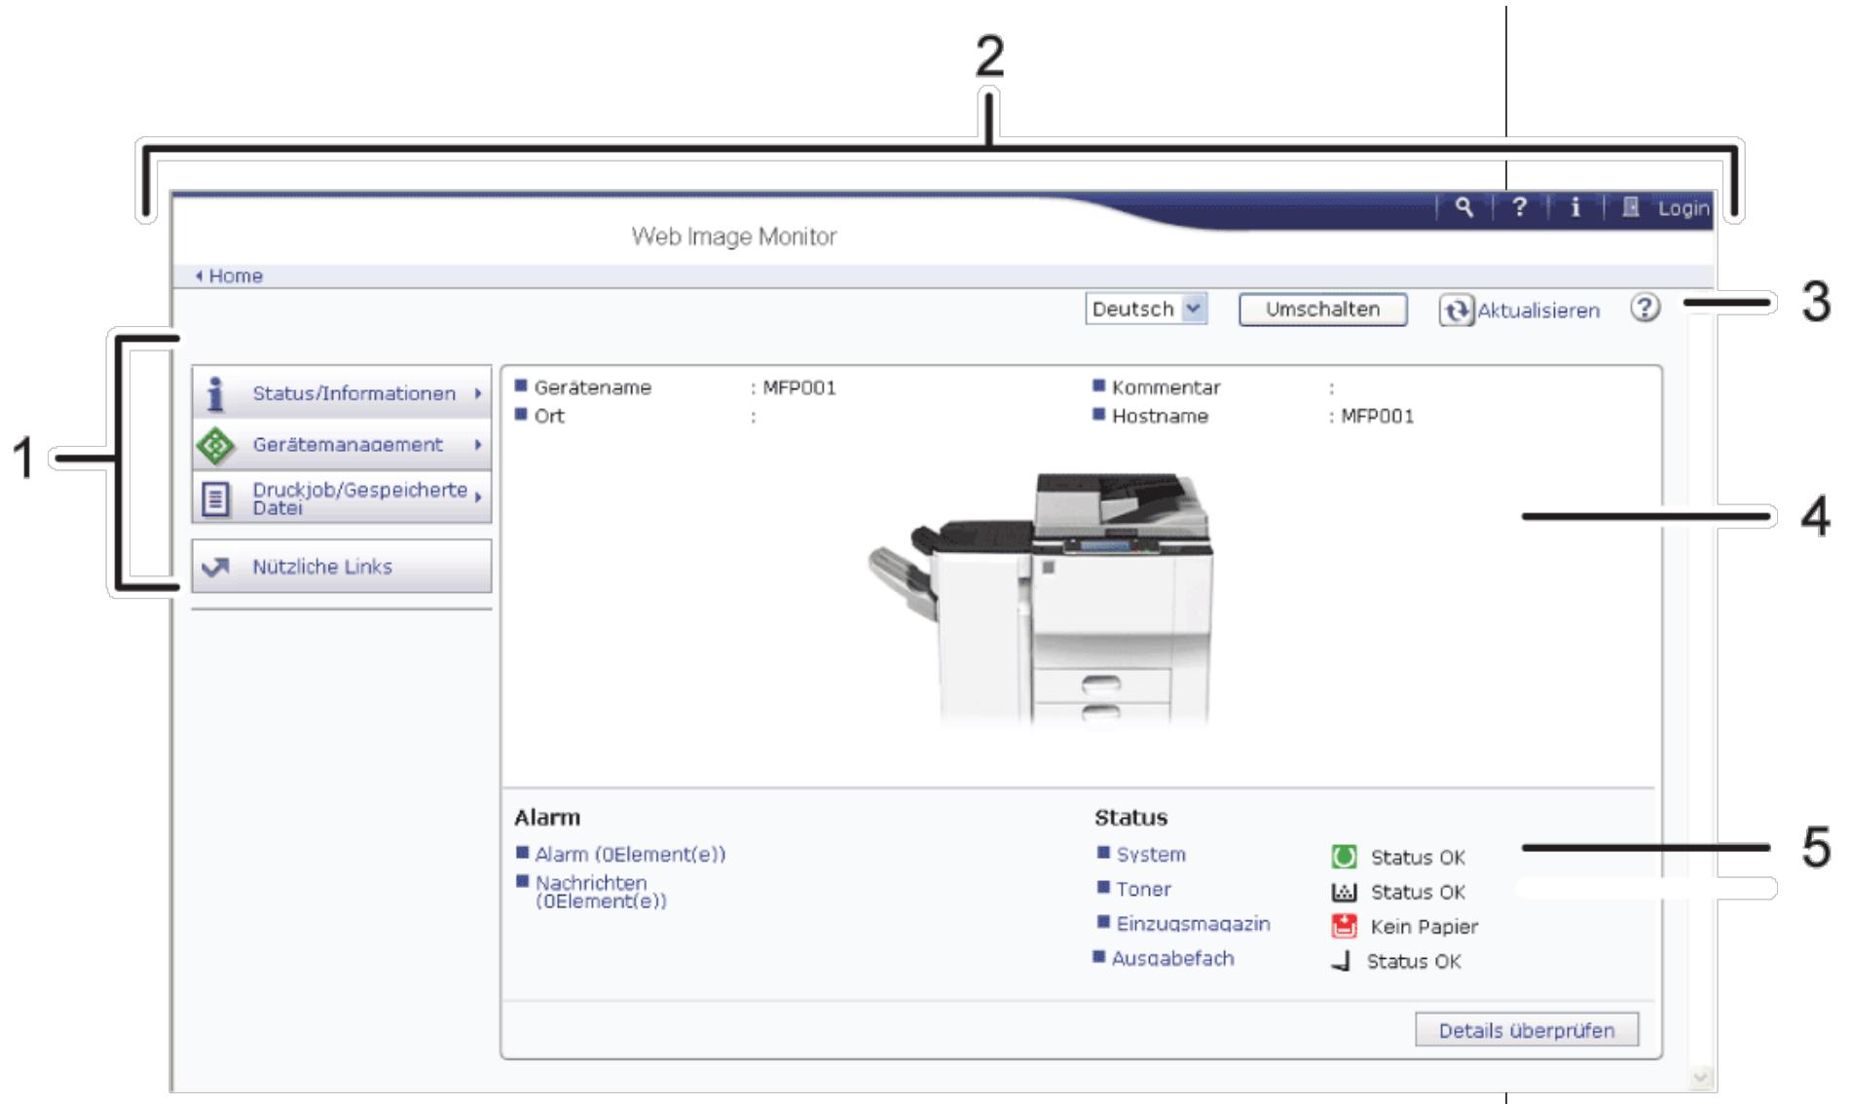Click the Status/Informationen info icon
This screenshot has width=1851, height=1104.
coord(216,393)
